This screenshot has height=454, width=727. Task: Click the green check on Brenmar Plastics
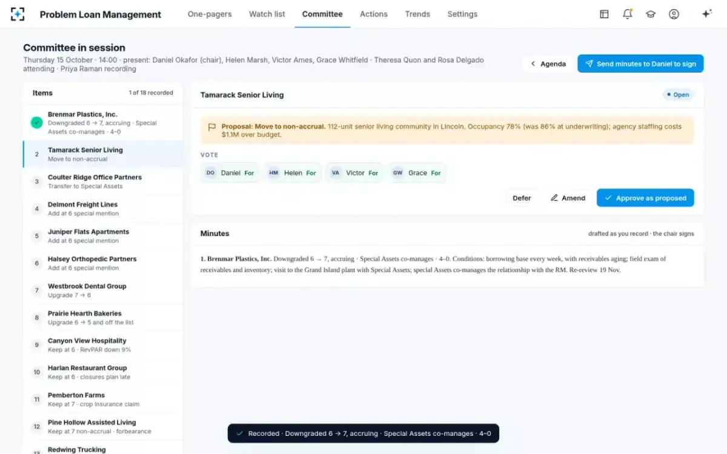36,123
